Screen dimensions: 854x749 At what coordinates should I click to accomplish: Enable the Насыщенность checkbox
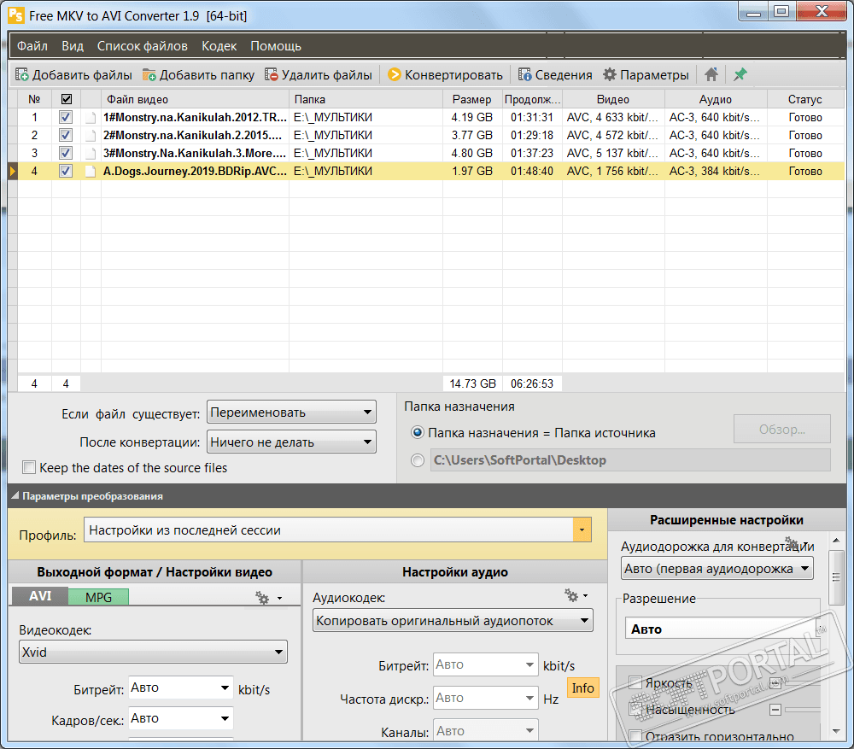[635, 709]
